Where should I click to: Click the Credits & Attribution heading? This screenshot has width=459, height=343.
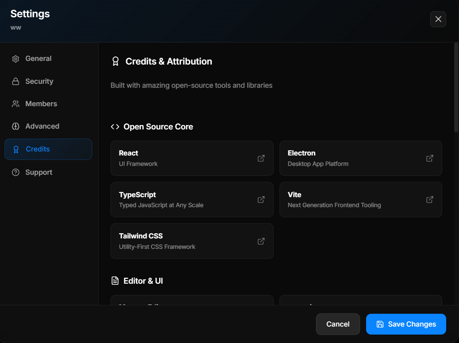tap(169, 61)
